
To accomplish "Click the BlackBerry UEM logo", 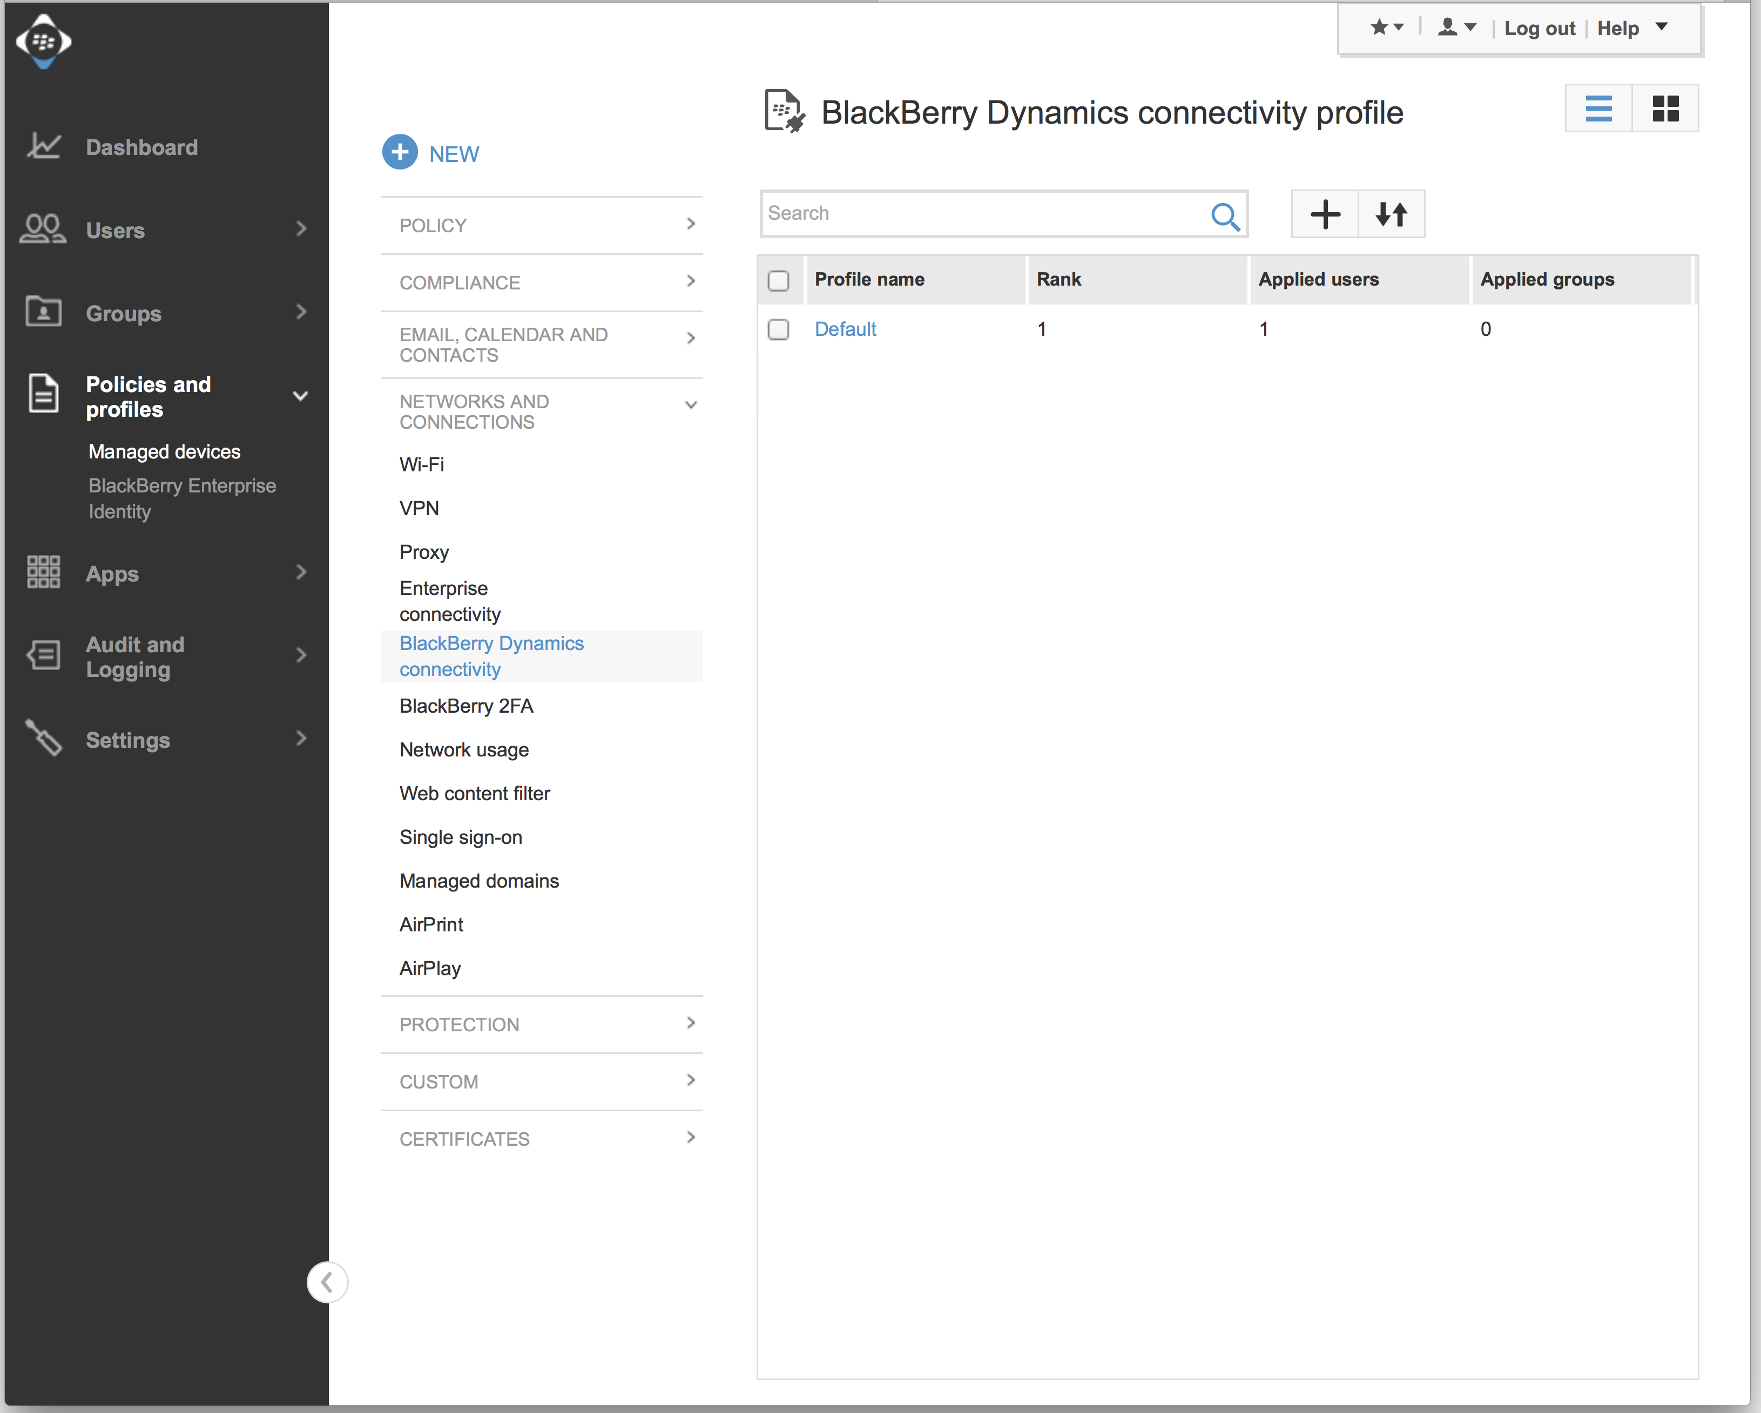I will coord(43,41).
